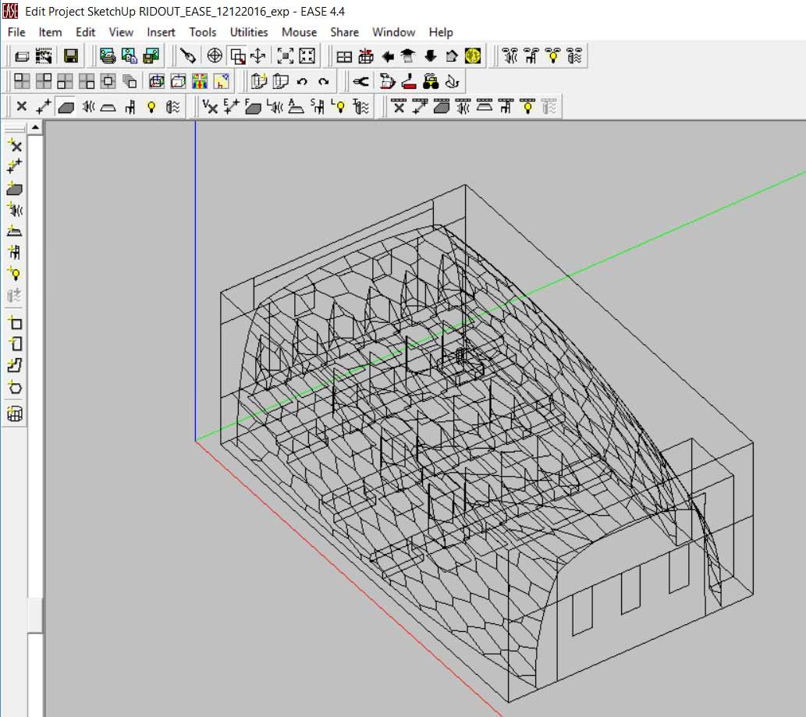This screenshot has width=806, height=717.
Task: Click the Print picture icon
Action: [108, 55]
